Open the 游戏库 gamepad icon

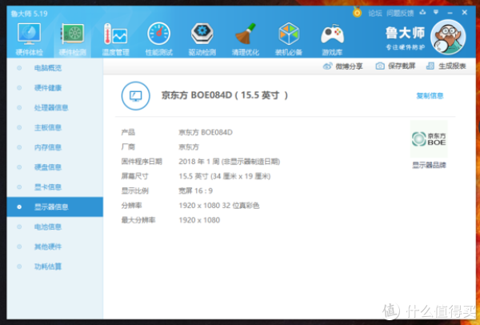click(332, 39)
